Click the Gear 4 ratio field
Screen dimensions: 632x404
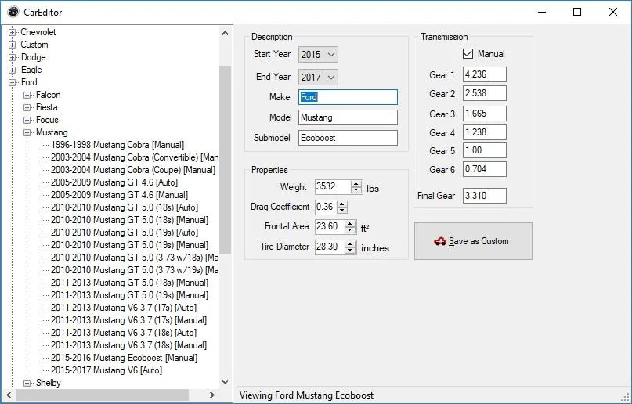(485, 132)
